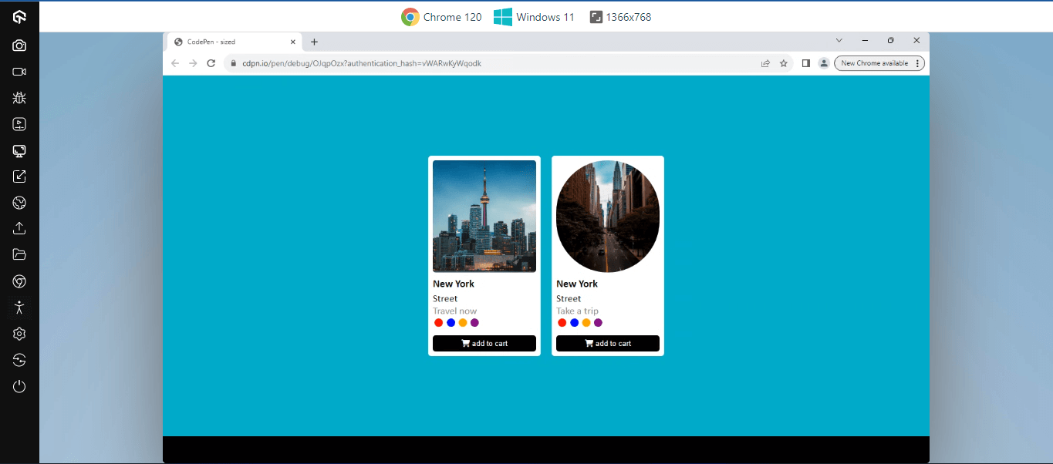End the session via the power icon
The width and height of the screenshot is (1053, 464).
coord(19,386)
